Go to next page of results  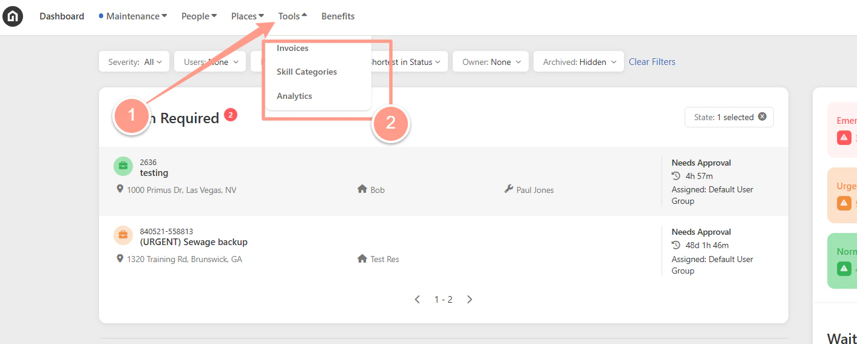click(469, 299)
